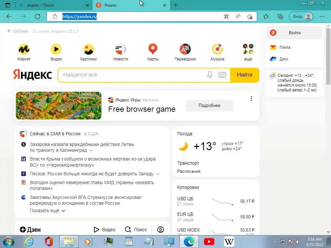This screenshot has width=331, height=248.
Task: Open EUR ЦБ exchange rate row
Action: click(x=216, y=217)
